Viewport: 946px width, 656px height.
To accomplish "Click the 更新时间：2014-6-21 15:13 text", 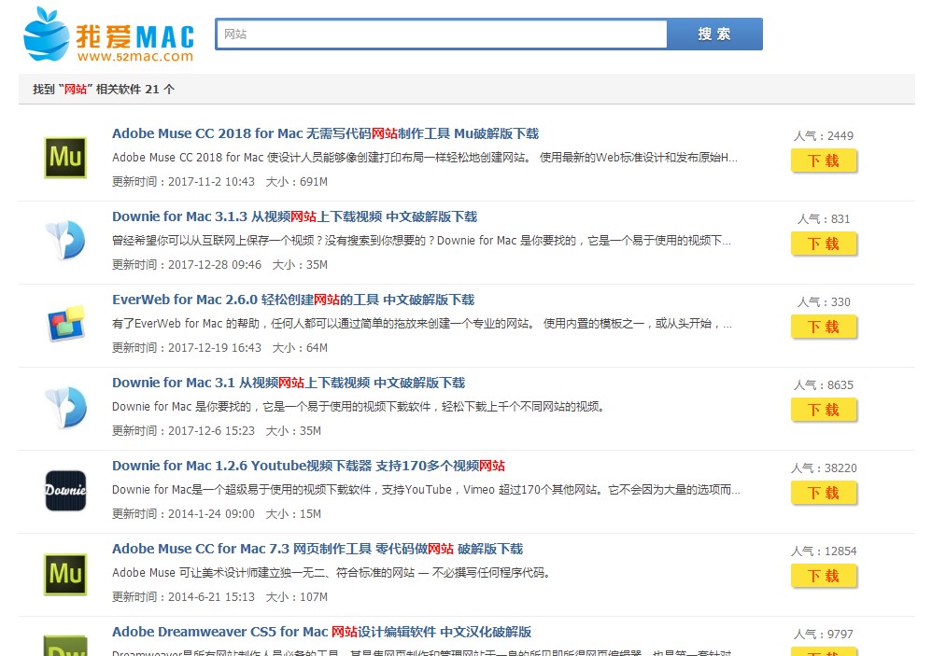I will pos(183,597).
